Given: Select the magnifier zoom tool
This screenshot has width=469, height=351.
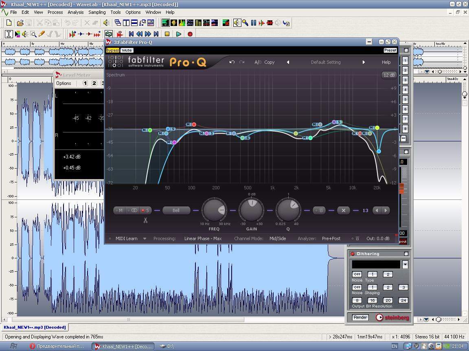Looking at the screenshot, I should (33, 34).
